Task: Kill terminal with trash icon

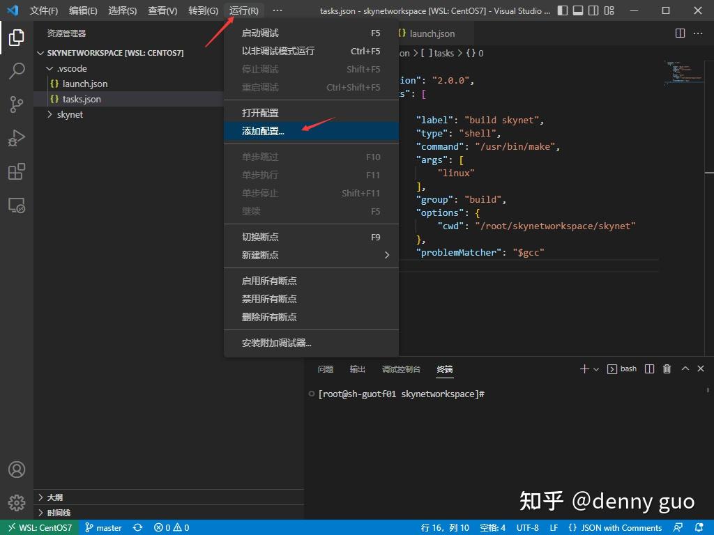Action: click(x=667, y=369)
